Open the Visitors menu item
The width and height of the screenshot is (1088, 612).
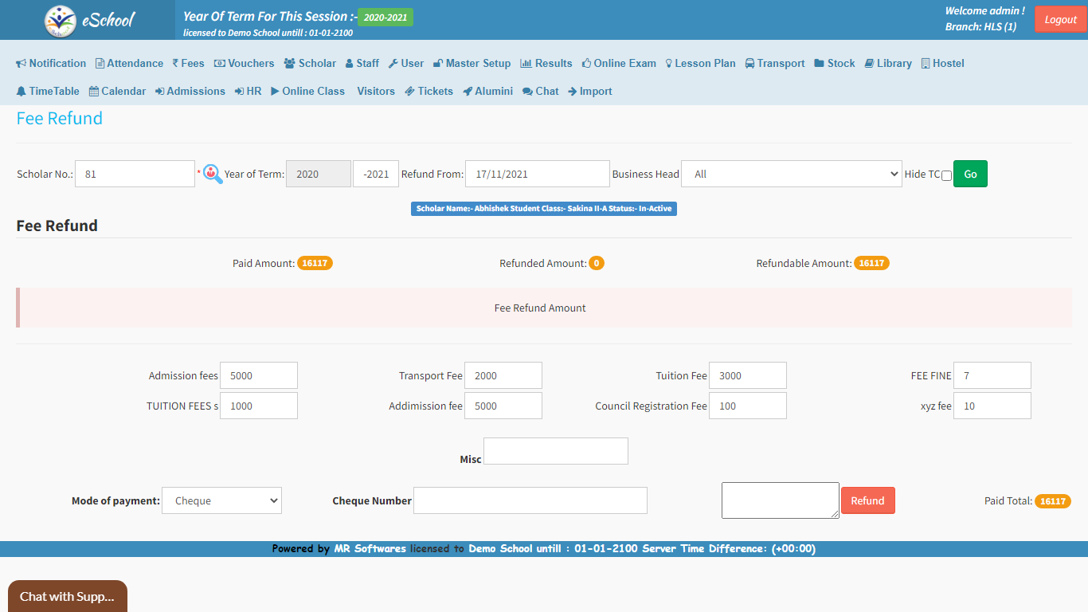(x=375, y=91)
